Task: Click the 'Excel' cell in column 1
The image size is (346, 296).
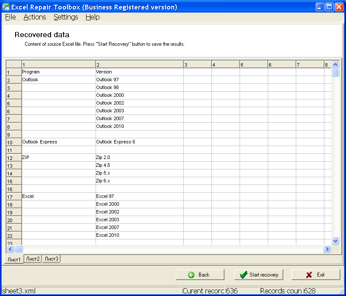Action: click(58, 196)
